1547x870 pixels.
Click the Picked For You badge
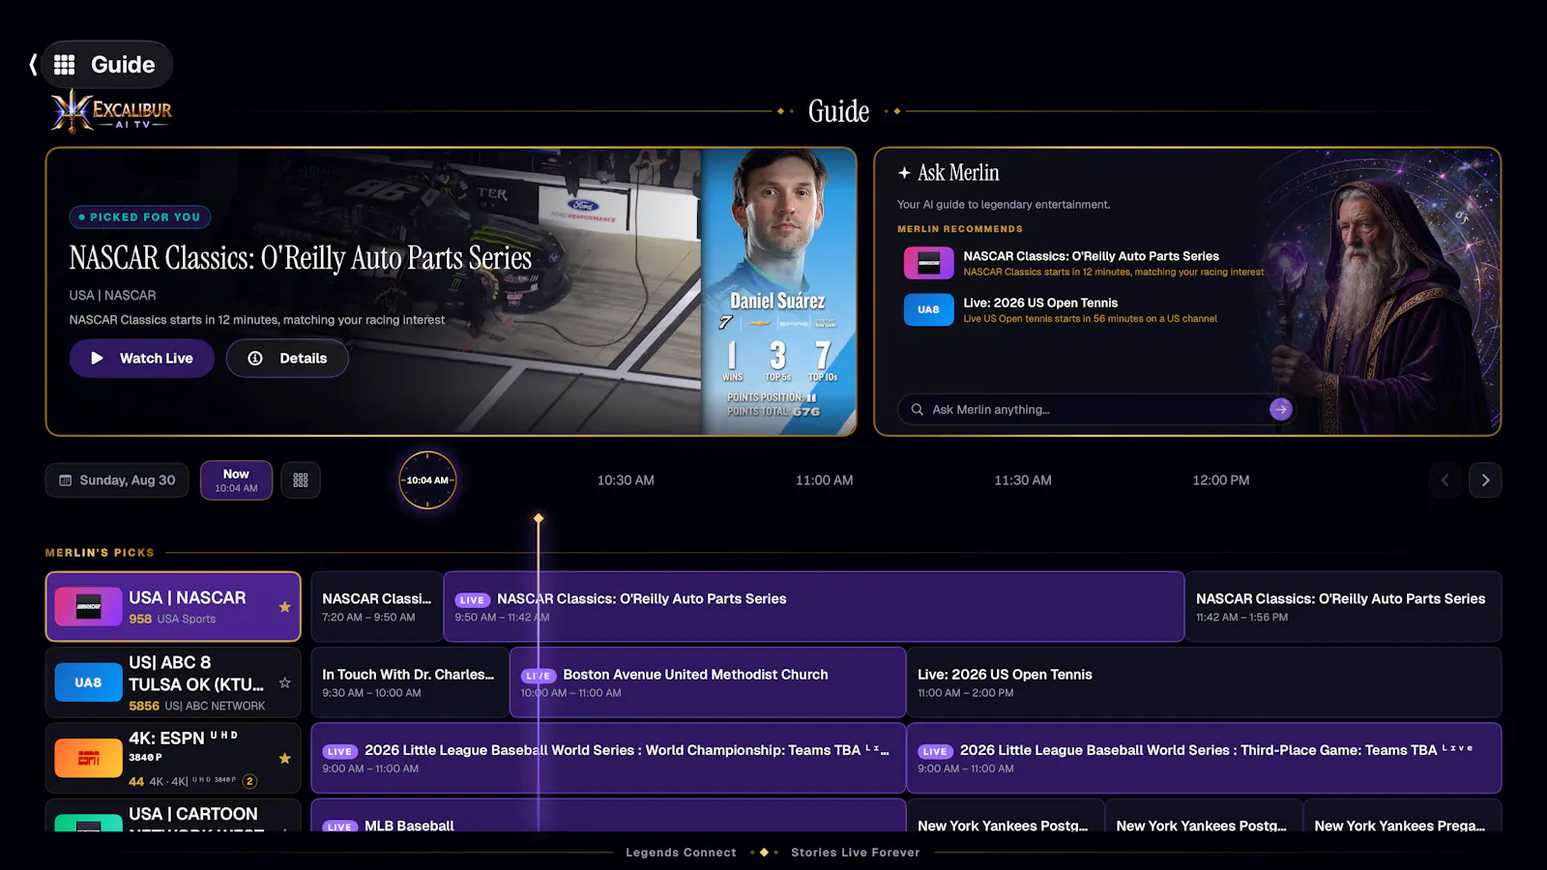139,217
